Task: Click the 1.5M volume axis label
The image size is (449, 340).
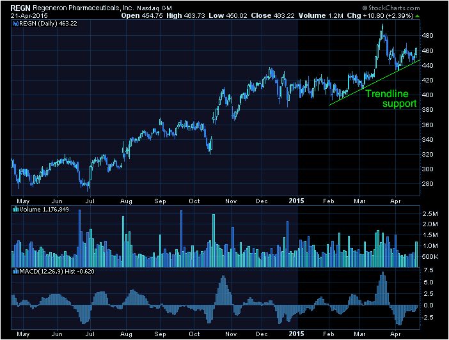Action: pos(430,235)
